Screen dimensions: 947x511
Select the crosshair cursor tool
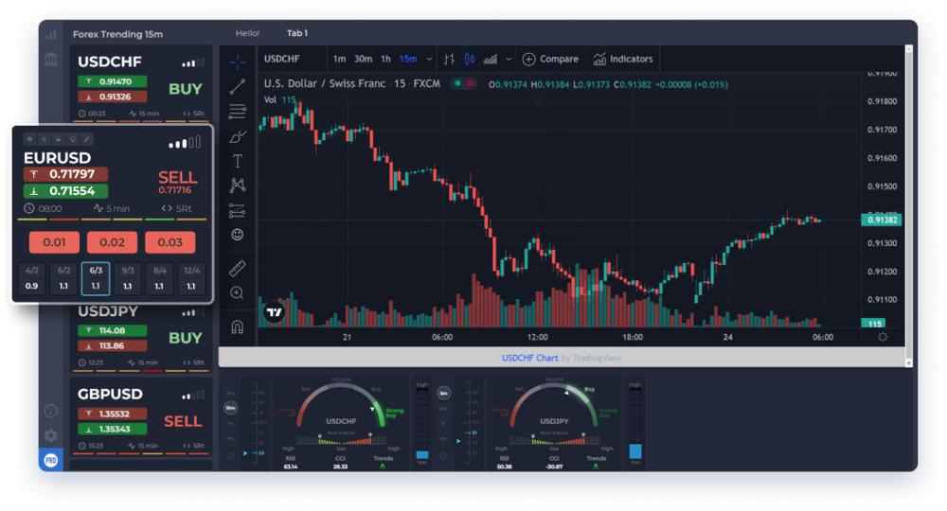tap(238, 62)
